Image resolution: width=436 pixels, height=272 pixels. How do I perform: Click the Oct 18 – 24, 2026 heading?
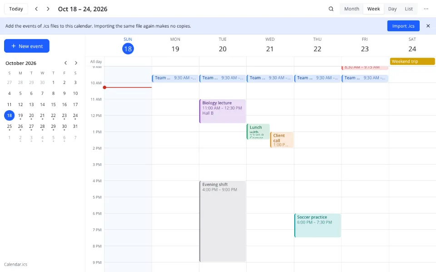(x=83, y=9)
